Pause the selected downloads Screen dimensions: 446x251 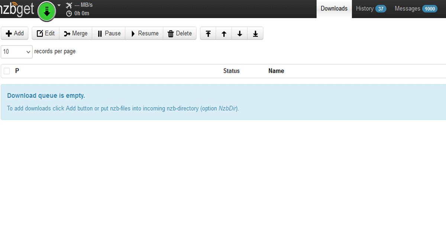point(109,33)
